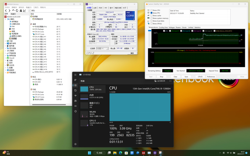Go forward in AIDA64 toolbar
This screenshot has width=250, height=156.
pos(9,10)
